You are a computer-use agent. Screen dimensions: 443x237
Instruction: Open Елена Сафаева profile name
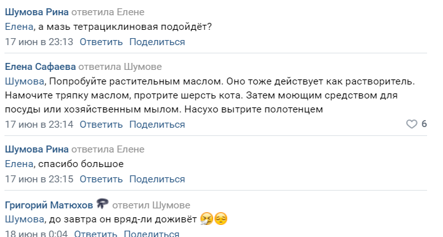tap(40, 67)
